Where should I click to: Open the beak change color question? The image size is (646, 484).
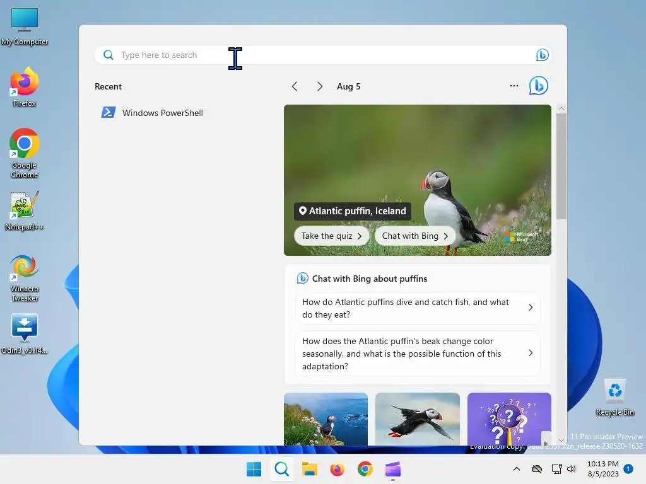click(x=418, y=354)
